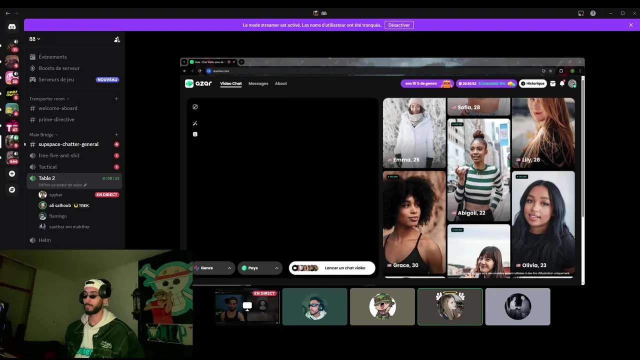The height and width of the screenshot is (360, 640).
Task: Click the dice icon in Azar video panel
Action: [195, 106]
